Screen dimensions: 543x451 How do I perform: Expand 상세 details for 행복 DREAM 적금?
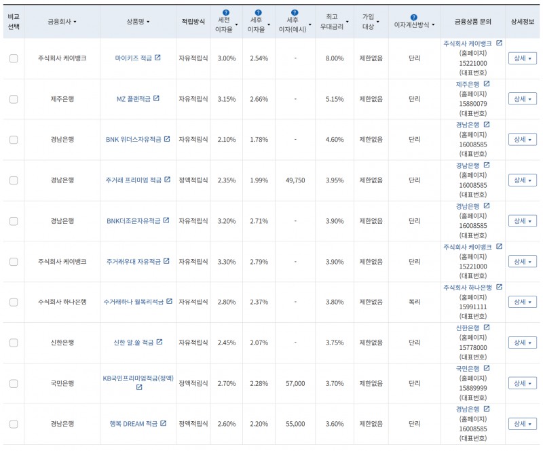click(522, 424)
